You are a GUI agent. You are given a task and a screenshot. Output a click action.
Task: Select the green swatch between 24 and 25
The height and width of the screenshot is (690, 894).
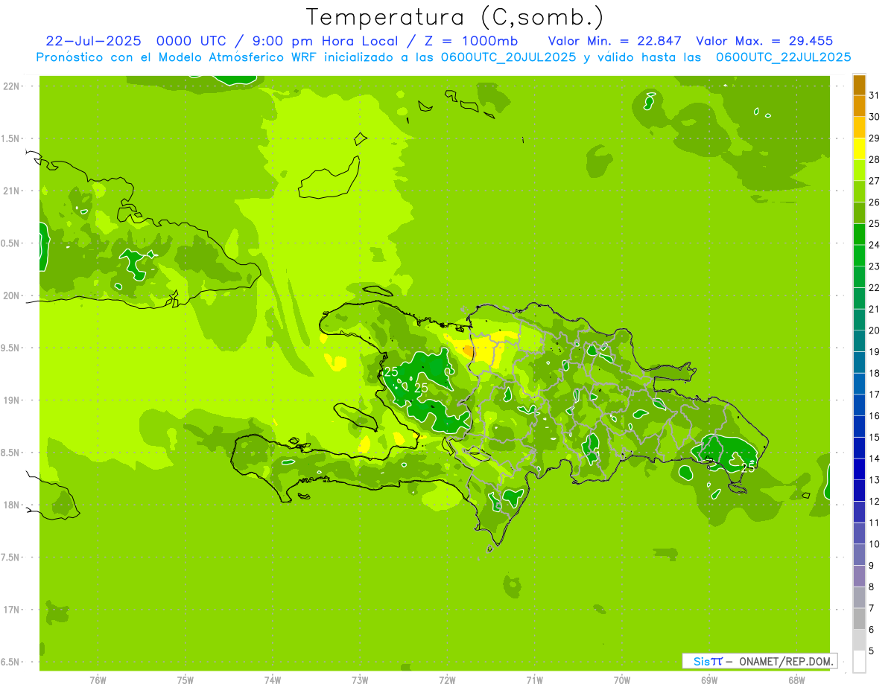click(859, 234)
